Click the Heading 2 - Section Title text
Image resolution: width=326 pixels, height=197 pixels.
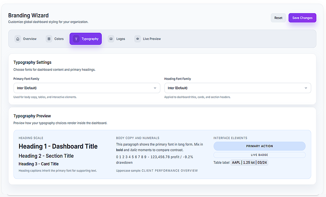(46, 156)
